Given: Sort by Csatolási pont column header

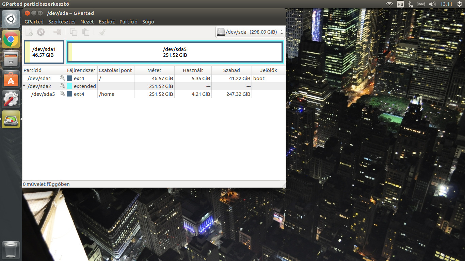Looking at the screenshot, I should [x=116, y=70].
